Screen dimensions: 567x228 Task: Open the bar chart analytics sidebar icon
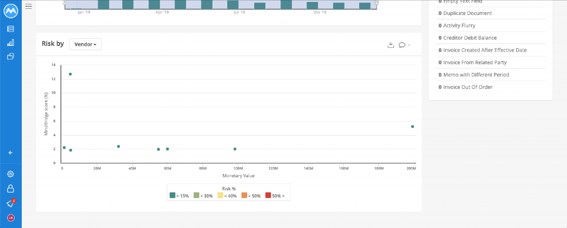tap(11, 43)
